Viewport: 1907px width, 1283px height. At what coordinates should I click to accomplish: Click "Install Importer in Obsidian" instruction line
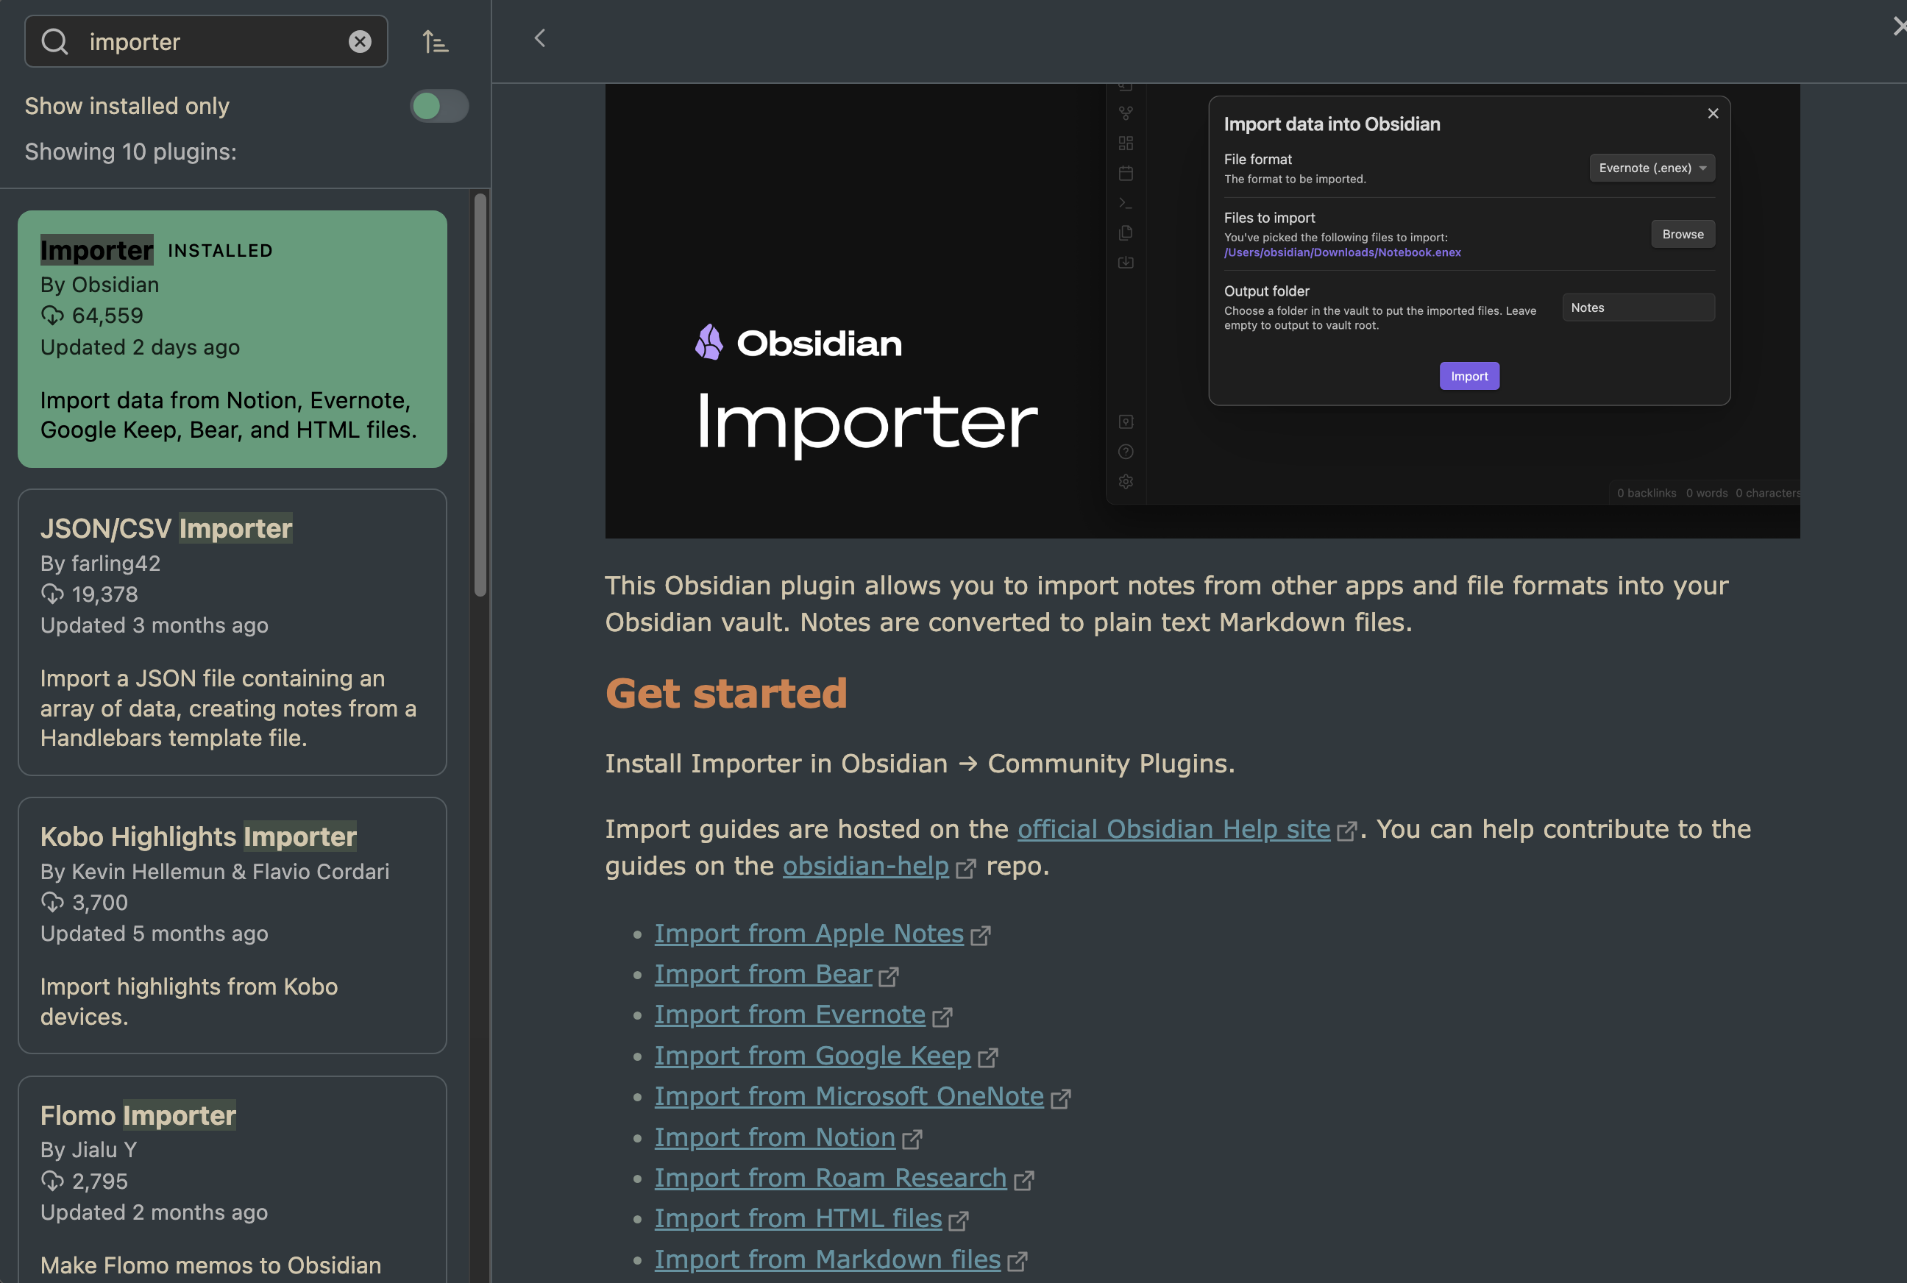(x=920, y=764)
